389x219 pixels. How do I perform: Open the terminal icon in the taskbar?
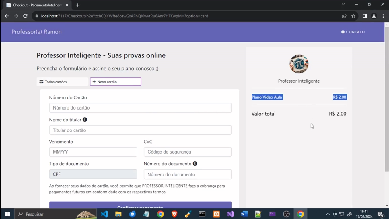202,214
